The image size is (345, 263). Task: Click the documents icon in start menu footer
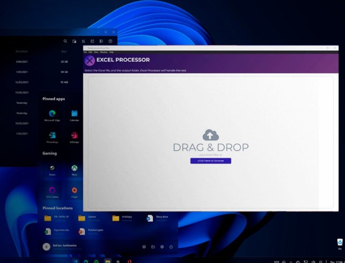click(x=144, y=247)
